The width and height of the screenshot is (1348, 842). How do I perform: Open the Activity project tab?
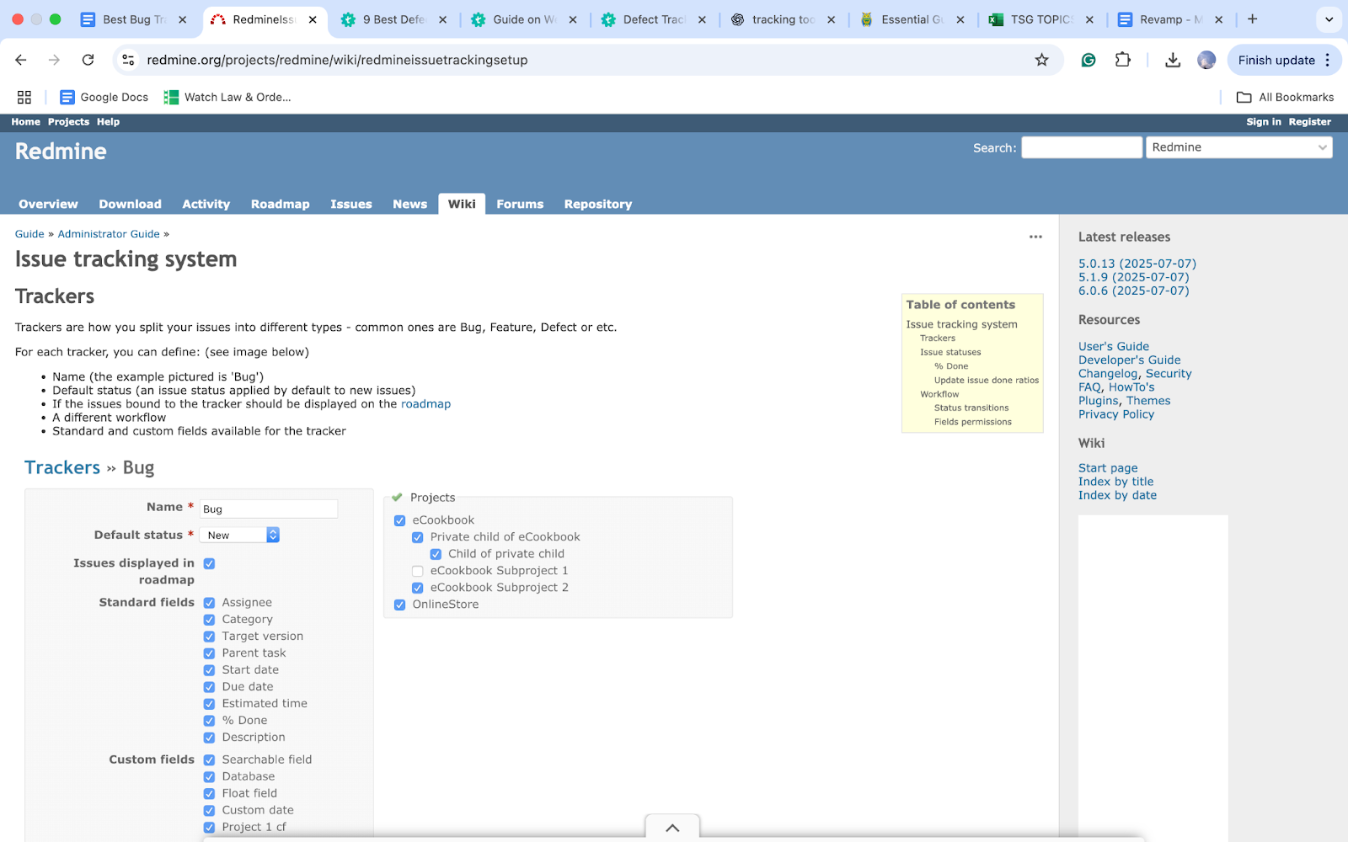(206, 204)
